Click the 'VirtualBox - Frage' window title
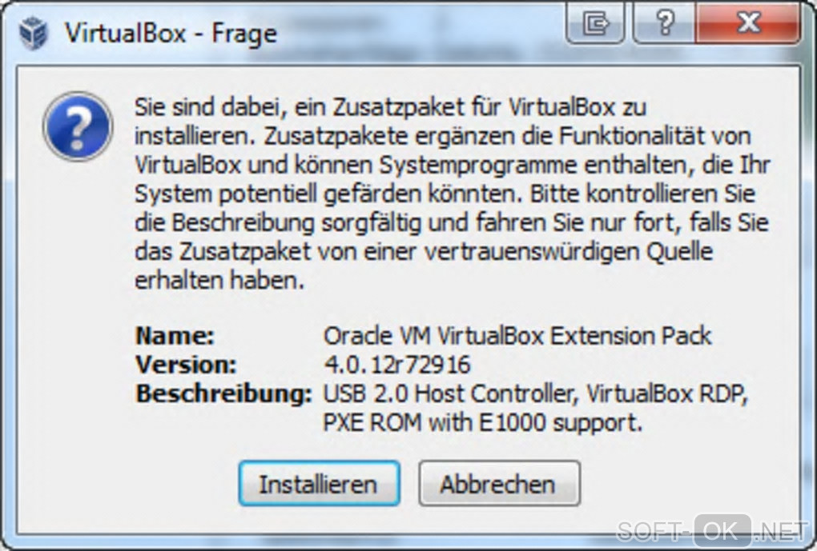 (171, 34)
